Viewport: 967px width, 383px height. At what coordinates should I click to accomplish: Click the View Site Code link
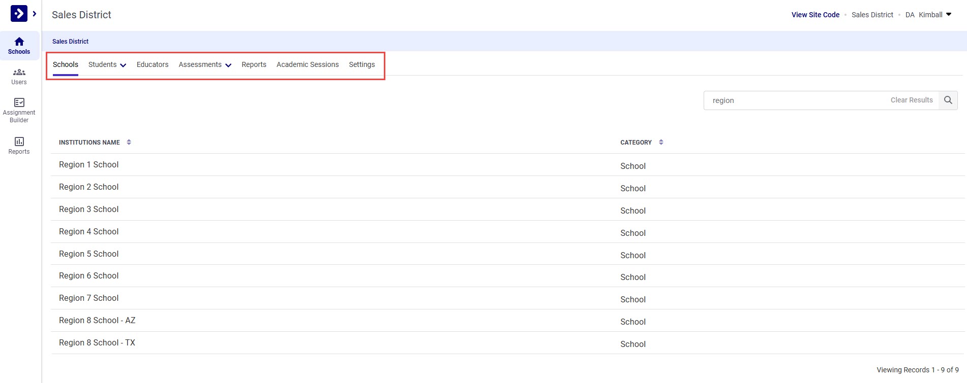815,15
